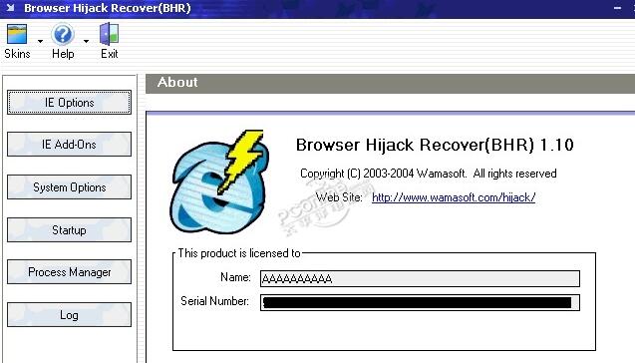Click the 'Browser Hijack Recover(BHR) 1.10' title

(x=435, y=145)
